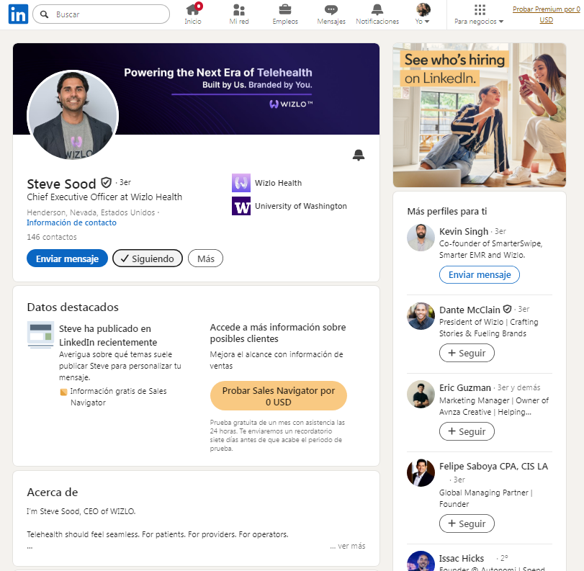584x571 pixels.
Task: Open Wizlo Health company link
Action: point(278,183)
